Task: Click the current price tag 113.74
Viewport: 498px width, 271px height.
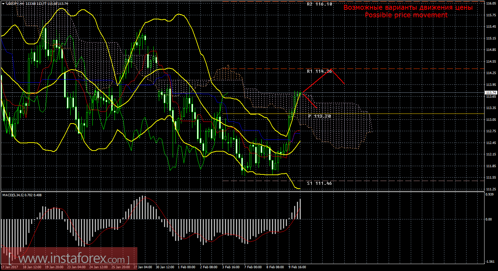Action: click(490, 93)
